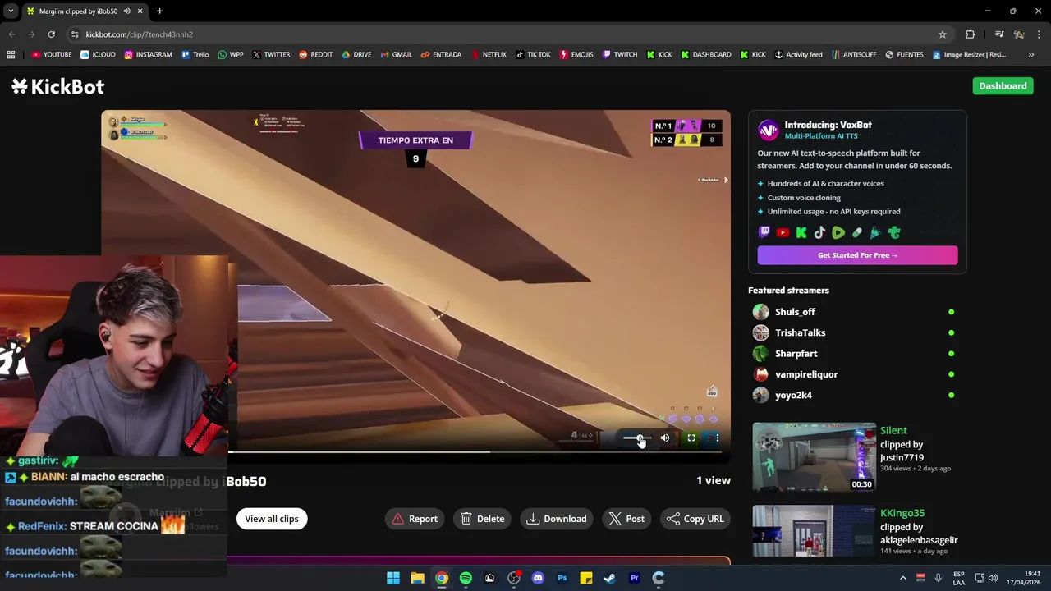Open Premiere Pro from the taskbar
This screenshot has height=591, width=1051.
pos(635,579)
